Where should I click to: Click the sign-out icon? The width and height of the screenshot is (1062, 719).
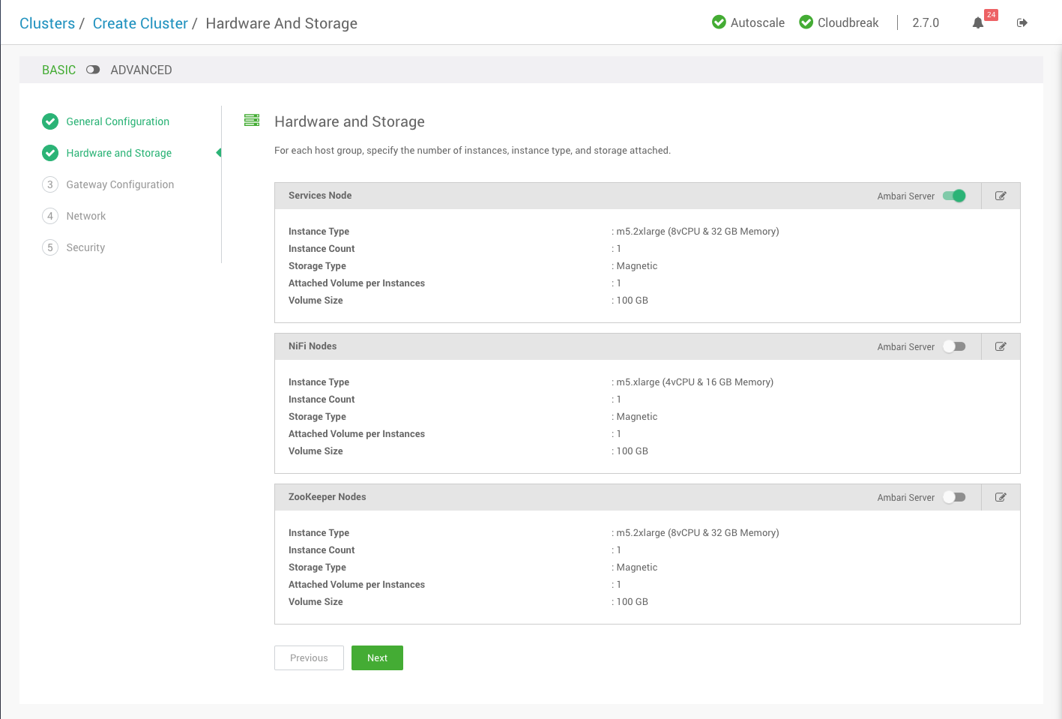click(1022, 22)
